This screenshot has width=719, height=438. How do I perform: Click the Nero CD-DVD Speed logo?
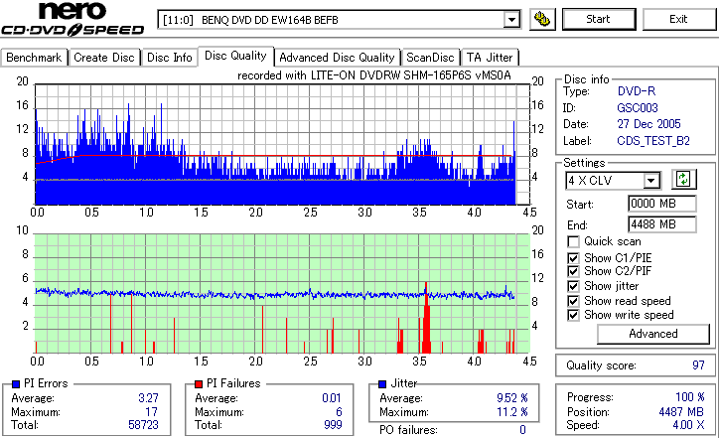click(x=72, y=18)
